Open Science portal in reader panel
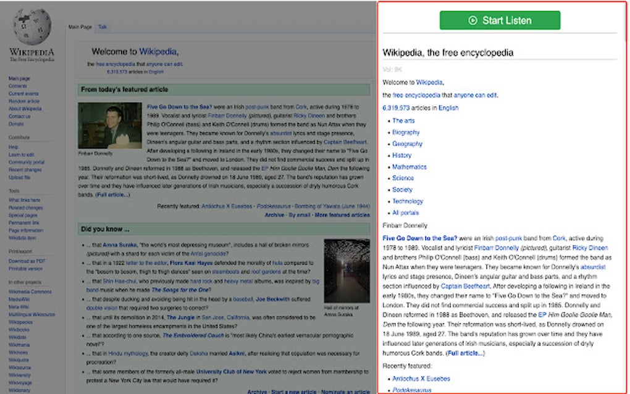The image size is (630, 394). [x=403, y=178]
